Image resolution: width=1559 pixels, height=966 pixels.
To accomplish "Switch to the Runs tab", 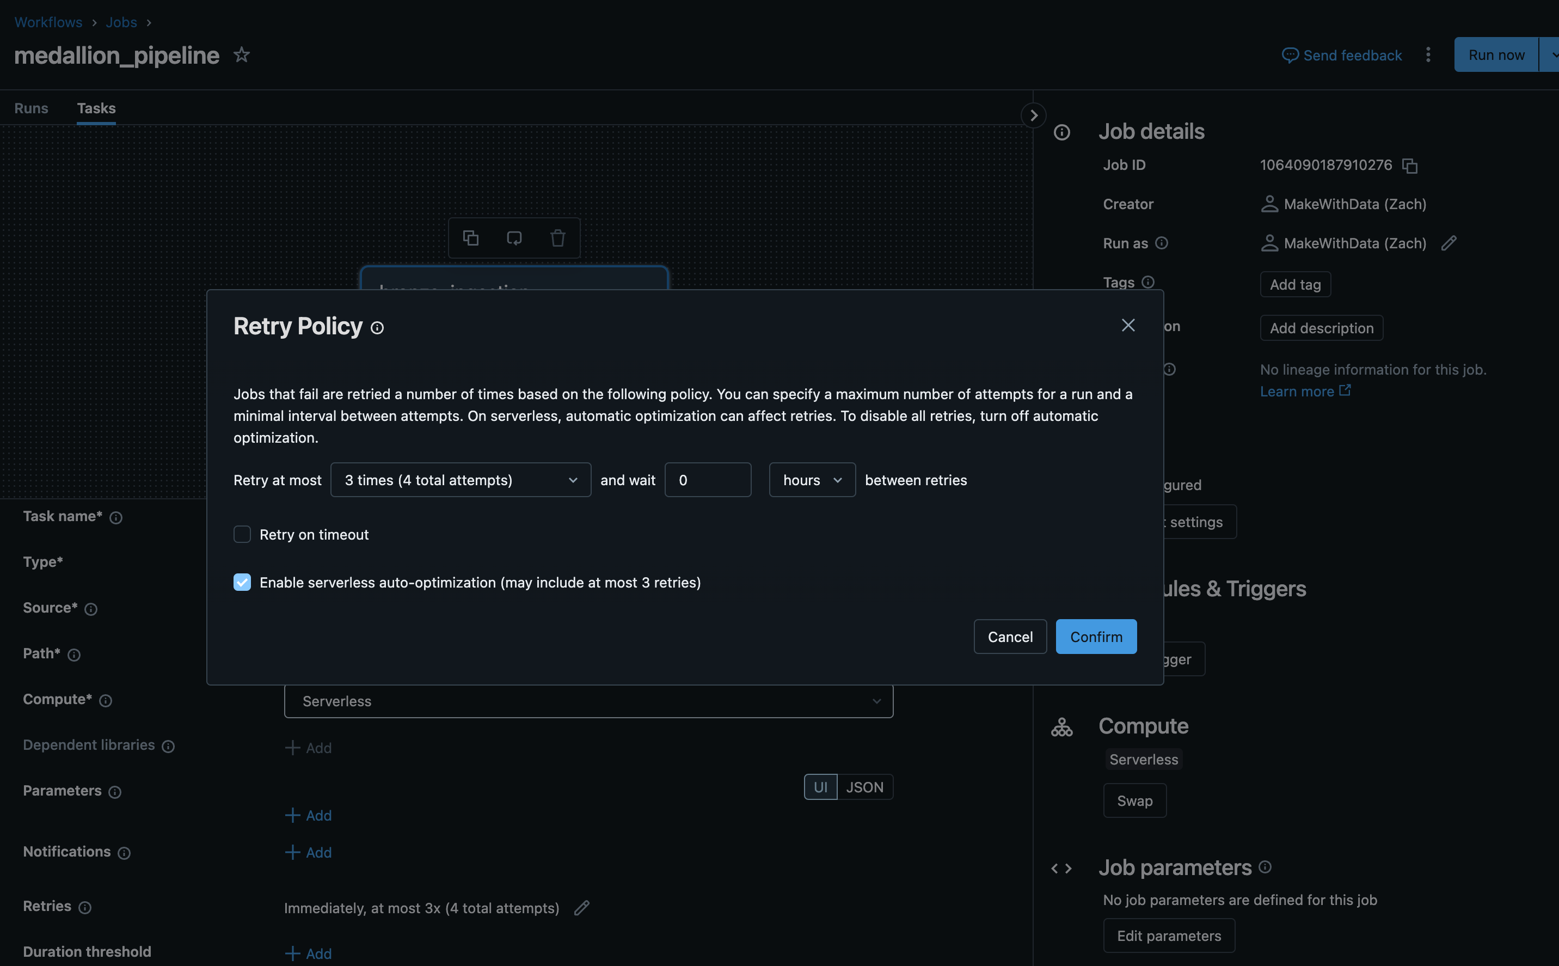I will [31, 108].
